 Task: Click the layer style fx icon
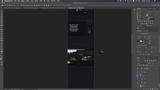(146, 89)
